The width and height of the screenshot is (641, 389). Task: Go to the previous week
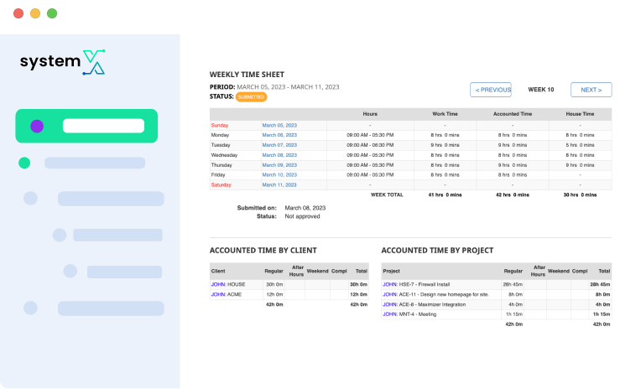pyautogui.click(x=491, y=90)
